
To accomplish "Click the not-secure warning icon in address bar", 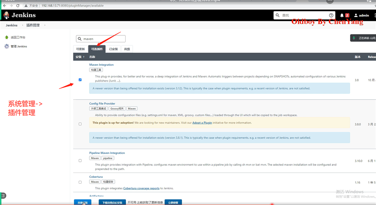I will [26, 5].
